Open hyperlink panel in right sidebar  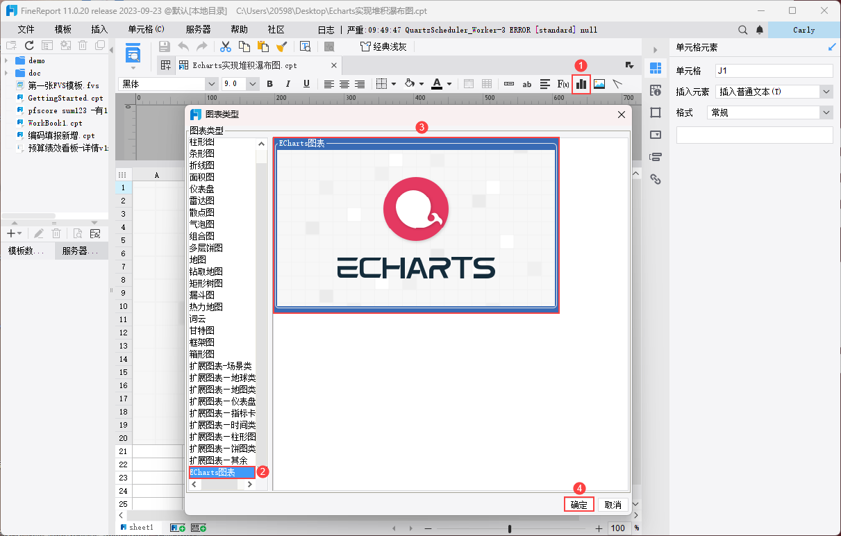coord(655,179)
